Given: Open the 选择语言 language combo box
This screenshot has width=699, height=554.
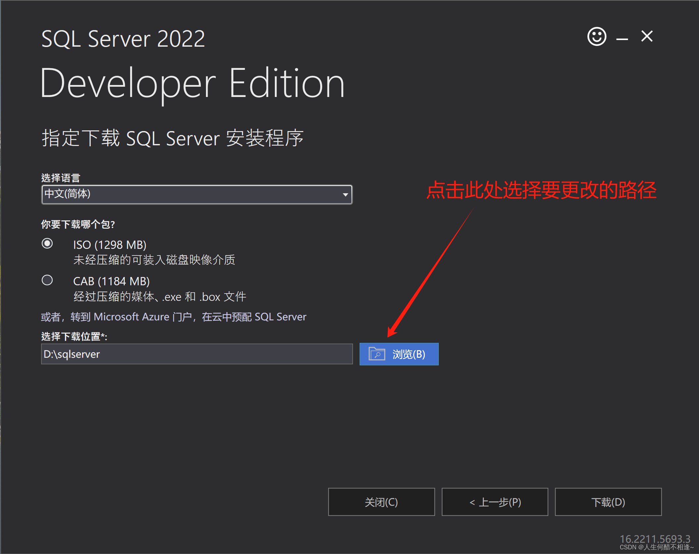Looking at the screenshot, I should (197, 194).
